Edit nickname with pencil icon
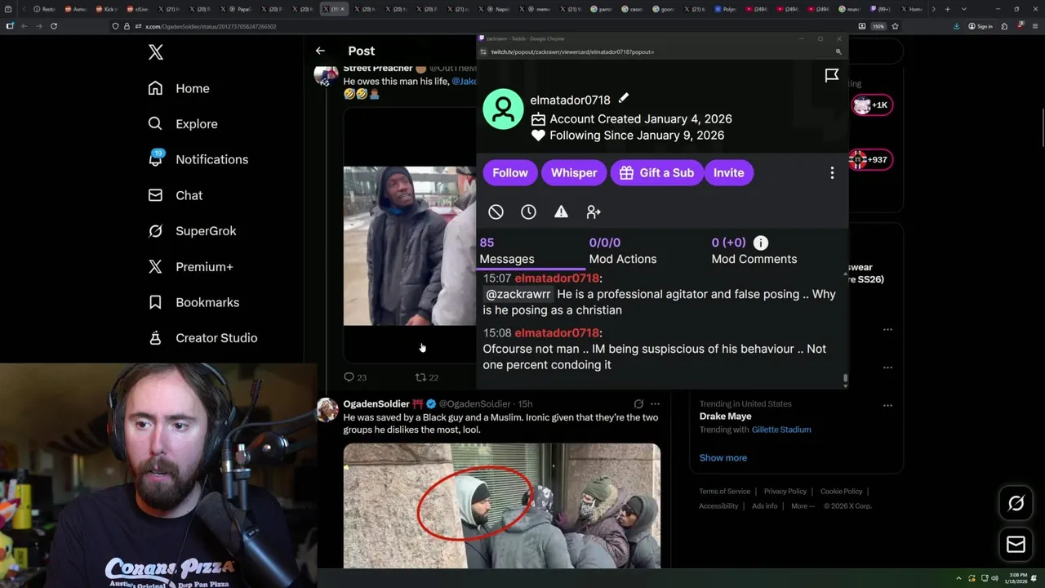Viewport: 1045px width, 588px height. point(624,99)
